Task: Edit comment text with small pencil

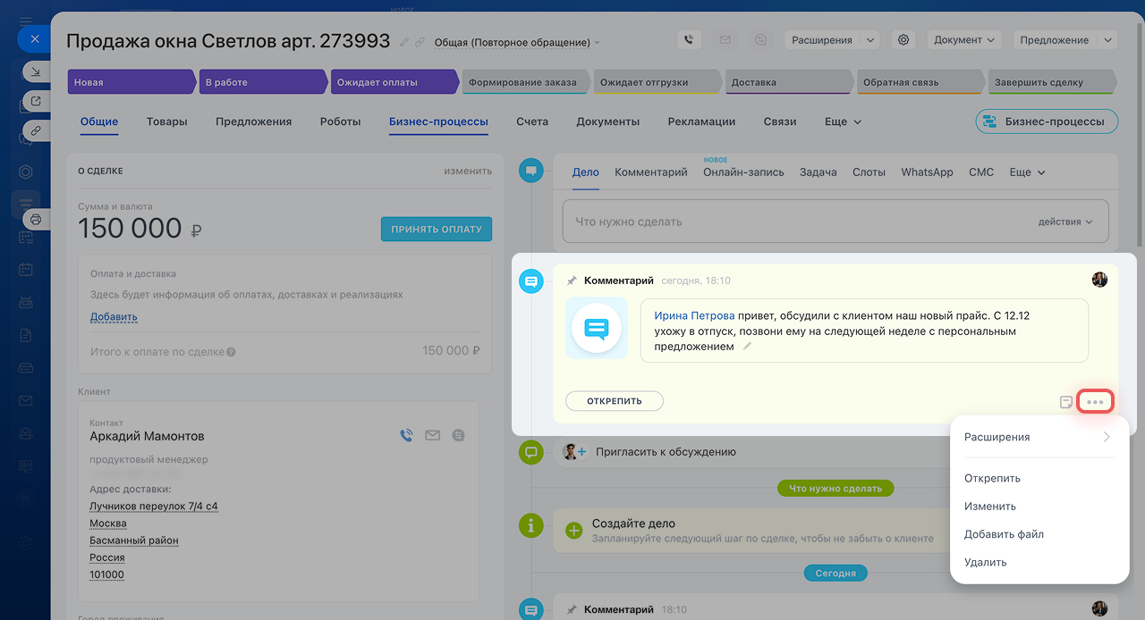Action: point(747,347)
